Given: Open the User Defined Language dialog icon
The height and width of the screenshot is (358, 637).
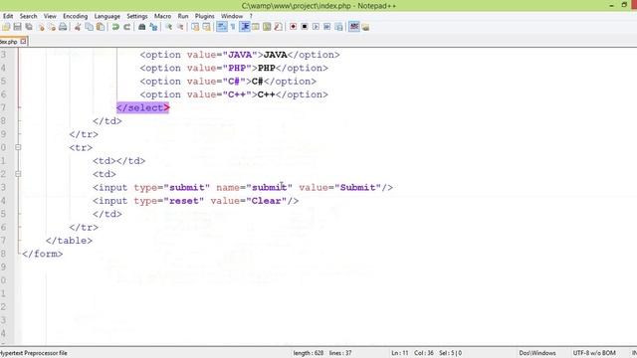Looking at the screenshot, I should coord(256,27).
